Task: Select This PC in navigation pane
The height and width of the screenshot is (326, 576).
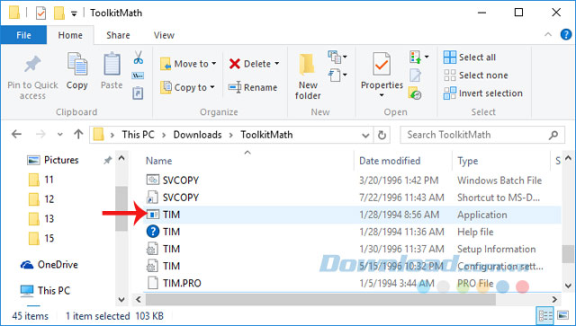Action: click(x=45, y=290)
